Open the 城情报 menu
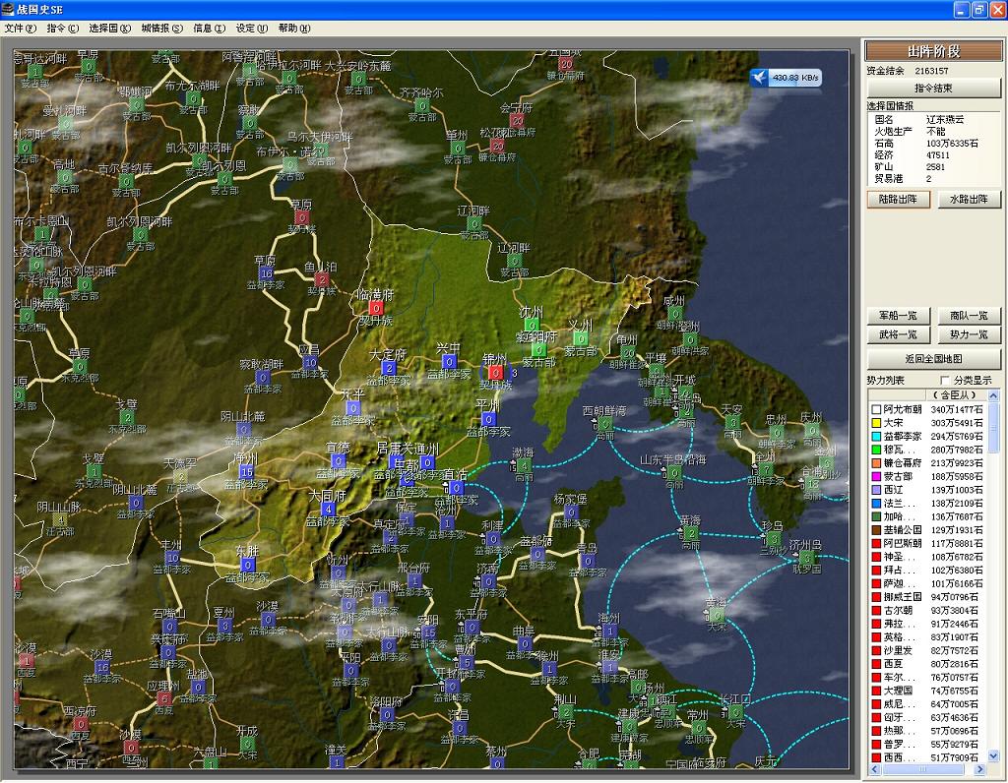Screen dimensions: 1008x783 pos(161,28)
